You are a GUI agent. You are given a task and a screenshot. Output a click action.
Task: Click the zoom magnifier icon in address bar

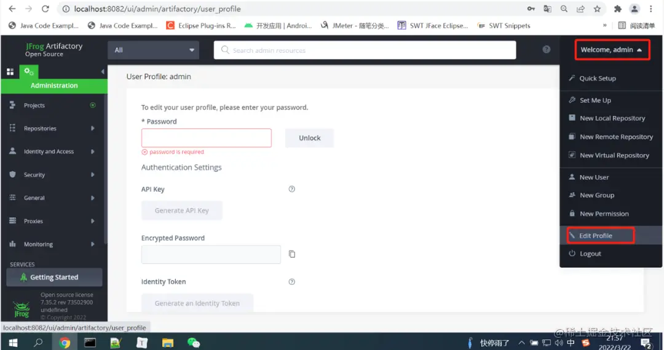(564, 9)
